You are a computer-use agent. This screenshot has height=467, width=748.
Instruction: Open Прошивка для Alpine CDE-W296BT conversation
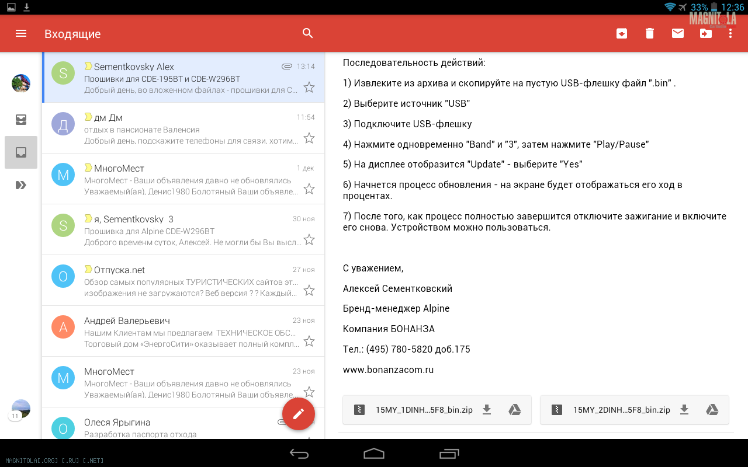pos(183,229)
